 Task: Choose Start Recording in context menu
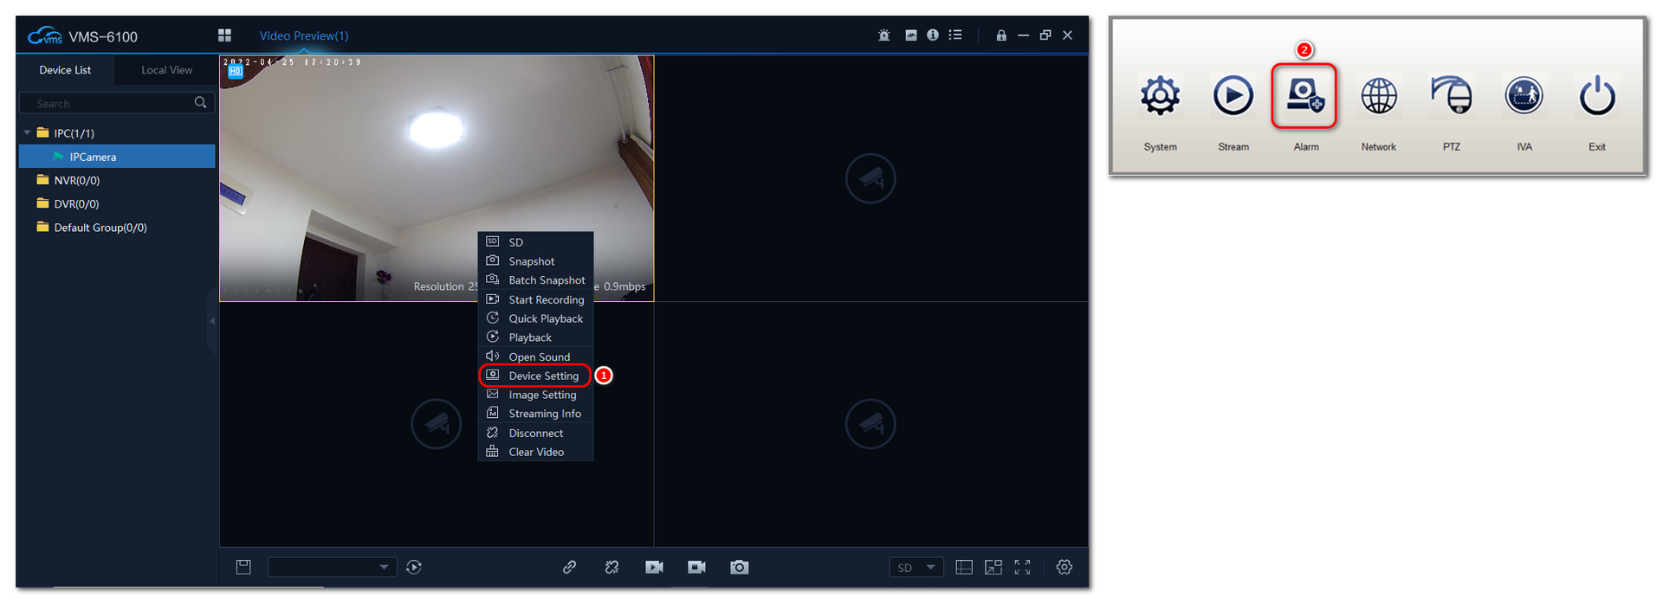546,300
